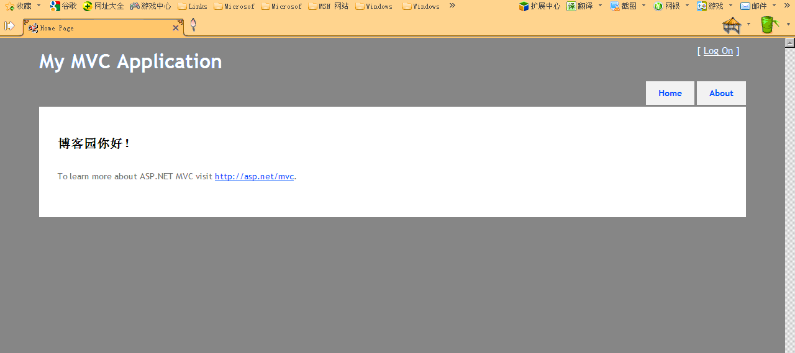This screenshot has width=795, height=353.
Task: Click the green bamboo icon
Action: click(x=770, y=25)
